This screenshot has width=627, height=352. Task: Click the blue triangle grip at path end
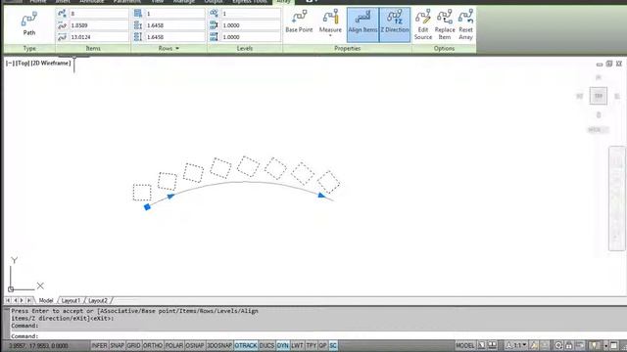321,196
